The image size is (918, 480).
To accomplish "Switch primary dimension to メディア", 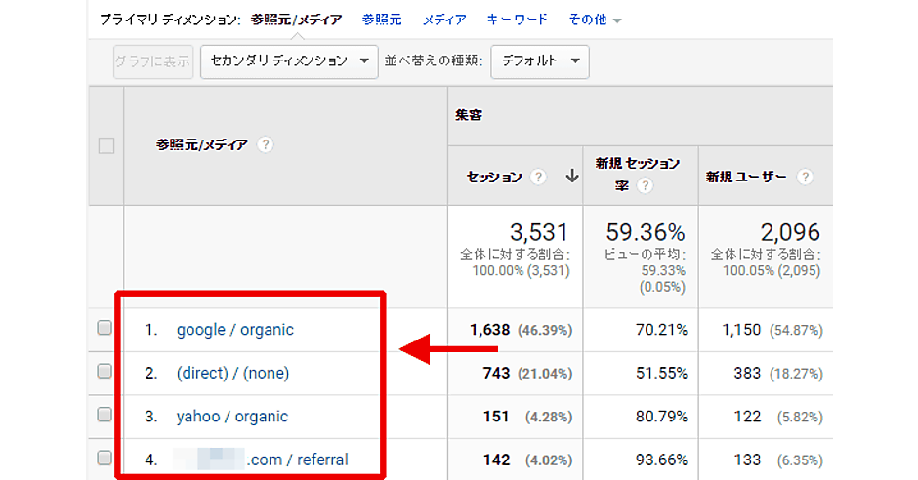I will 444,20.
